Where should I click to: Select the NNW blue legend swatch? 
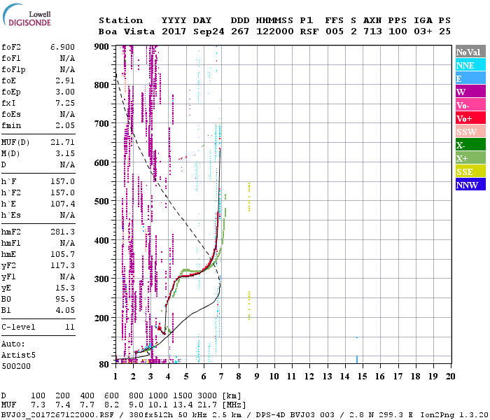pyautogui.click(x=470, y=185)
